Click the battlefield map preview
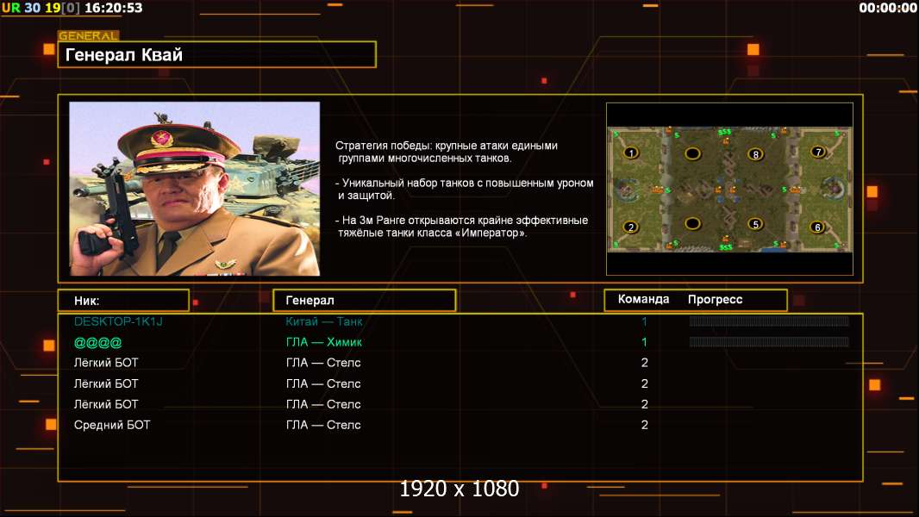This screenshot has height=517, width=919. pos(729,189)
